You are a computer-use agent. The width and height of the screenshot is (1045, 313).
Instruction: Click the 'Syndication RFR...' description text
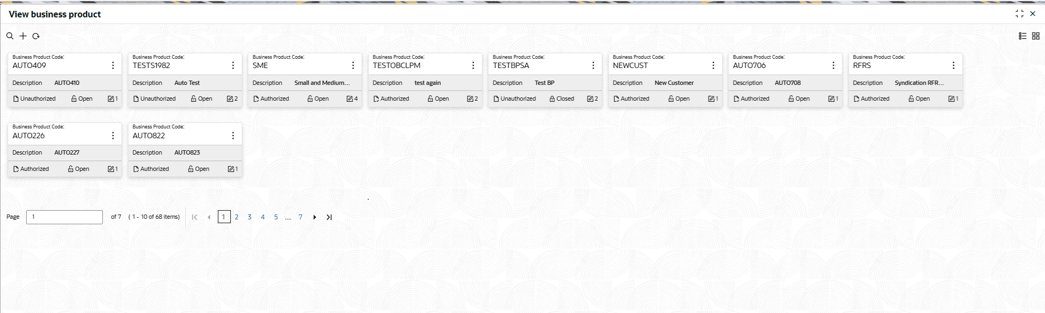click(x=919, y=83)
